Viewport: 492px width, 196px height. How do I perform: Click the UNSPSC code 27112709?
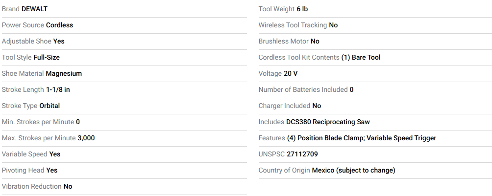[302, 154]
